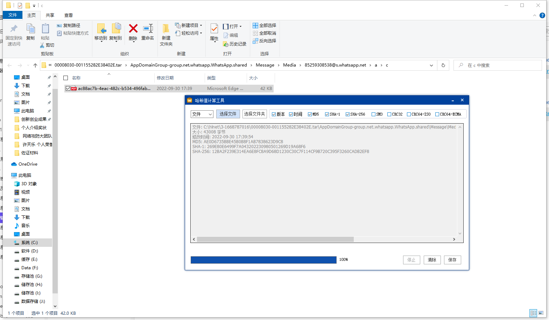Open the Quick Access Toolbar customize dropdown
The height and width of the screenshot is (320, 549).
click(x=34, y=6)
